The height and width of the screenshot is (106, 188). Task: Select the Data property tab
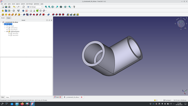(7, 97)
